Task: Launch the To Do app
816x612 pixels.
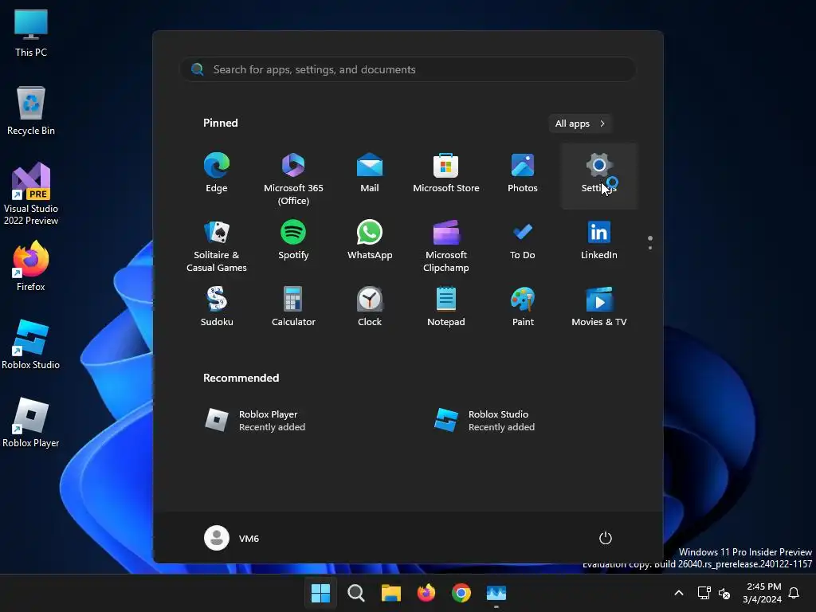Action: pyautogui.click(x=523, y=240)
